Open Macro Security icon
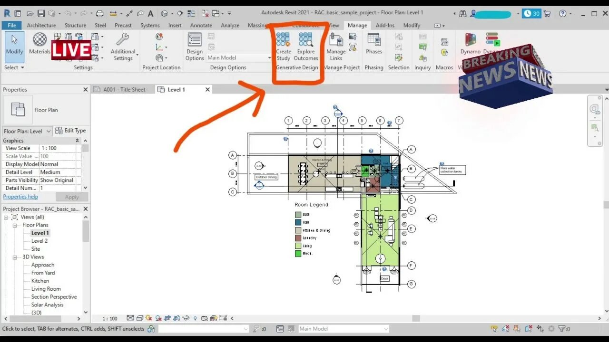Image resolution: width=609 pixels, height=342 pixels. (x=444, y=53)
